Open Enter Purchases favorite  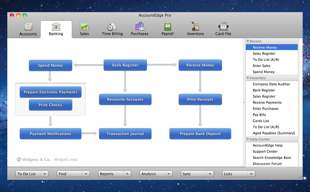tap(272, 108)
